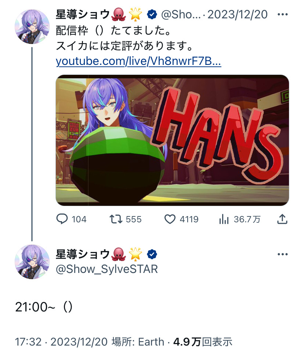Tap the share upload icon
Image resolution: width=304 pixels, height=354 pixels.
pyautogui.click(x=282, y=219)
